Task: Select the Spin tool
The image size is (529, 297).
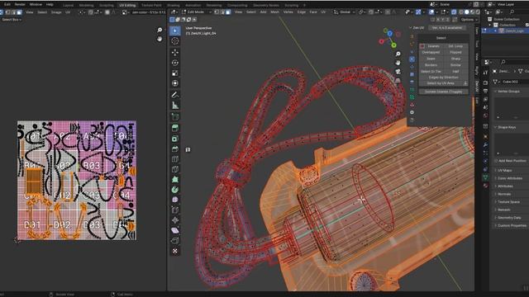Action: pyautogui.click(x=174, y=190)
